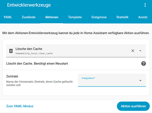Expand the action picker dropdown arrow
The image size is (152, 113).
[140, 51]
